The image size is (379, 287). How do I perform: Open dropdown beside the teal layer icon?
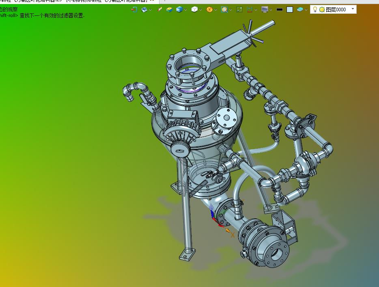pyautogui.click(x=306, y=10)
